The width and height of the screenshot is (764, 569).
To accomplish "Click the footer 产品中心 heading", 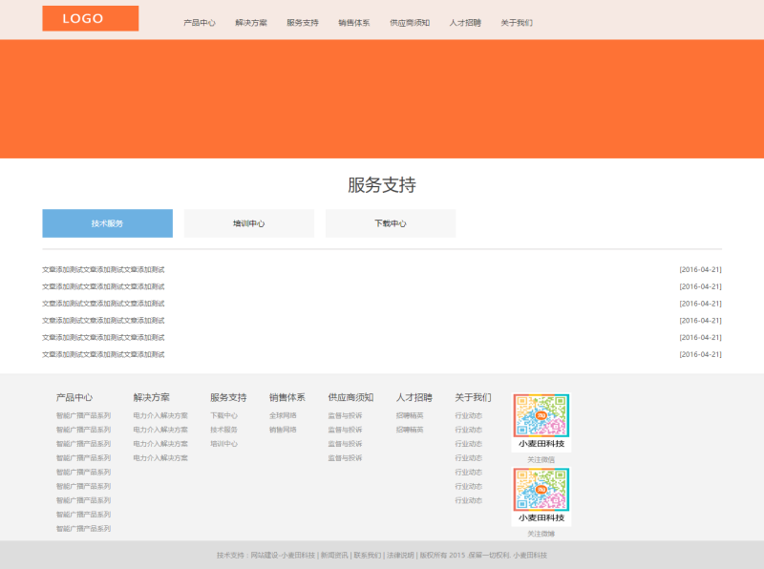I will pos(74,397).
